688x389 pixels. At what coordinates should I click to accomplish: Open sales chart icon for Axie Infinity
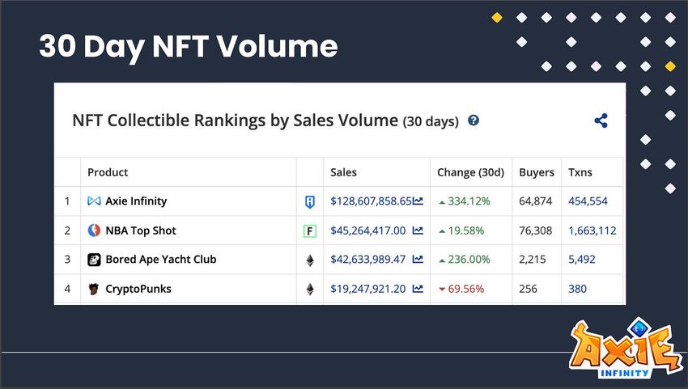(418, 201)
